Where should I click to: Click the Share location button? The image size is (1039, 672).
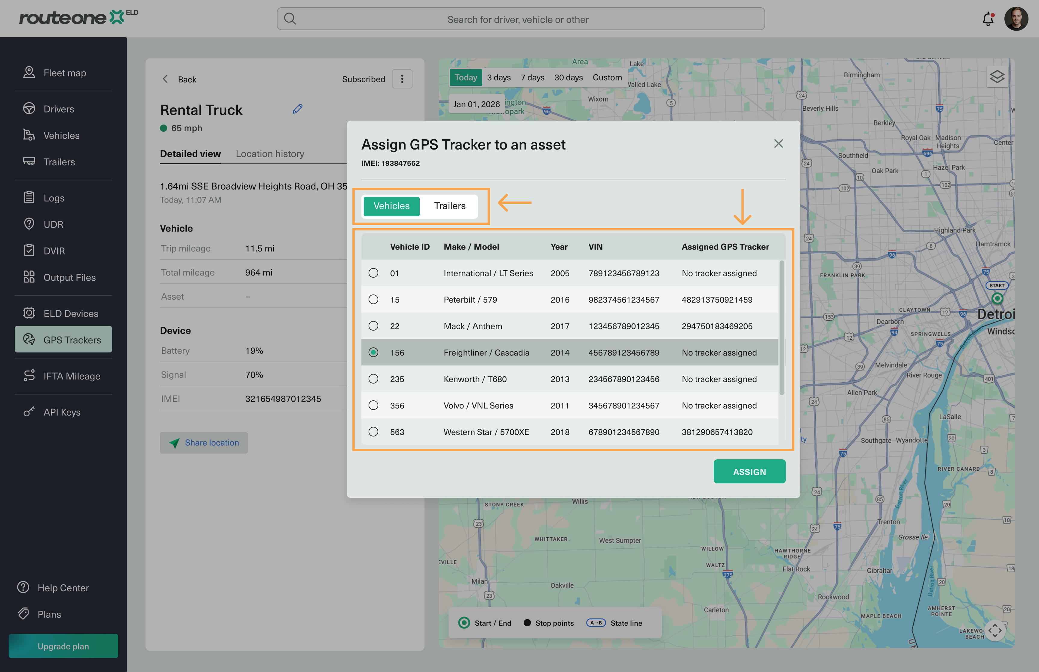204,442
